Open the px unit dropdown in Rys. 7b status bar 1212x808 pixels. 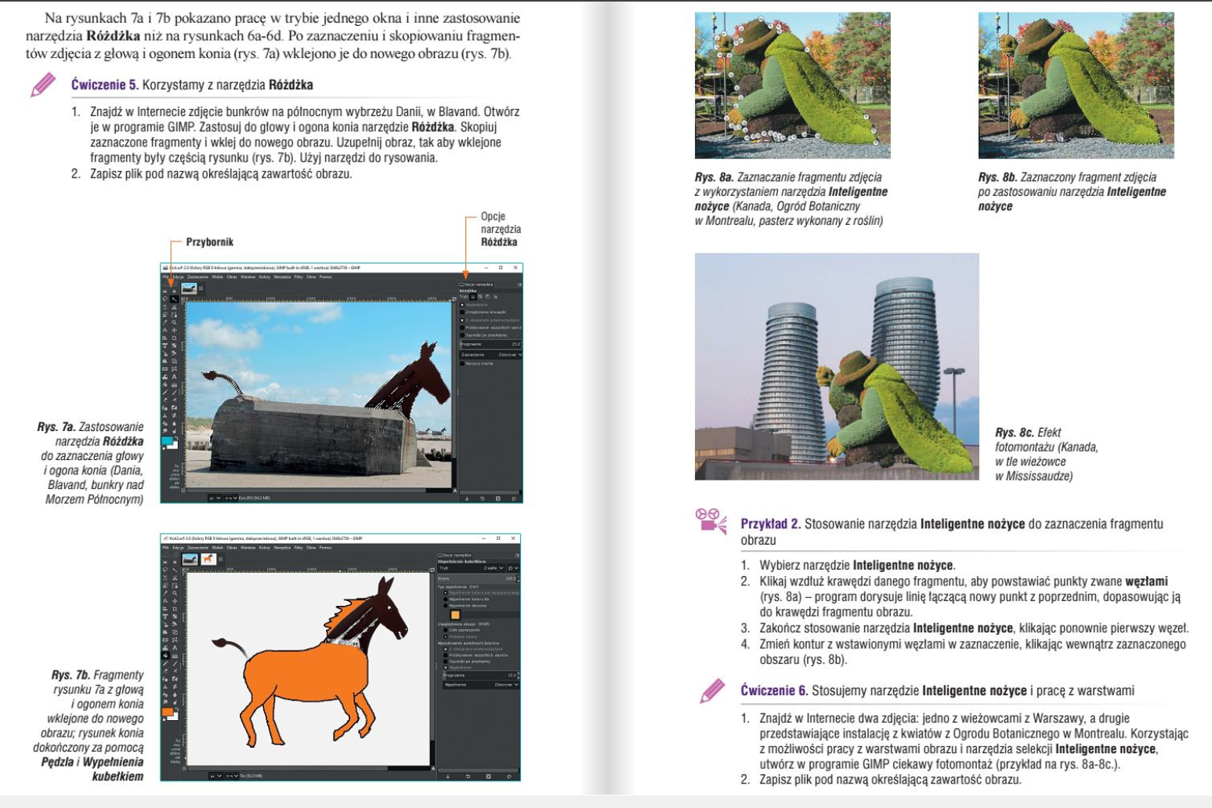pyautogui.click(x=216, y=776)
